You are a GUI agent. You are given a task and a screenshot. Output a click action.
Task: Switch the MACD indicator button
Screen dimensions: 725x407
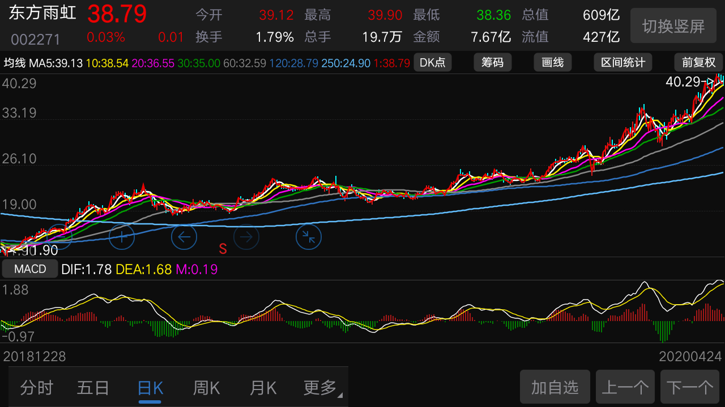point(30,269)
